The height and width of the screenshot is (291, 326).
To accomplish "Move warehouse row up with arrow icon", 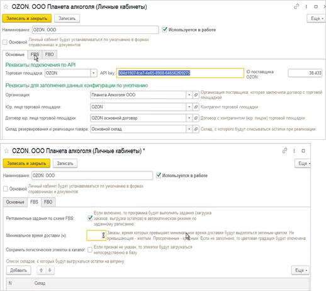I will tap(42, 270).
